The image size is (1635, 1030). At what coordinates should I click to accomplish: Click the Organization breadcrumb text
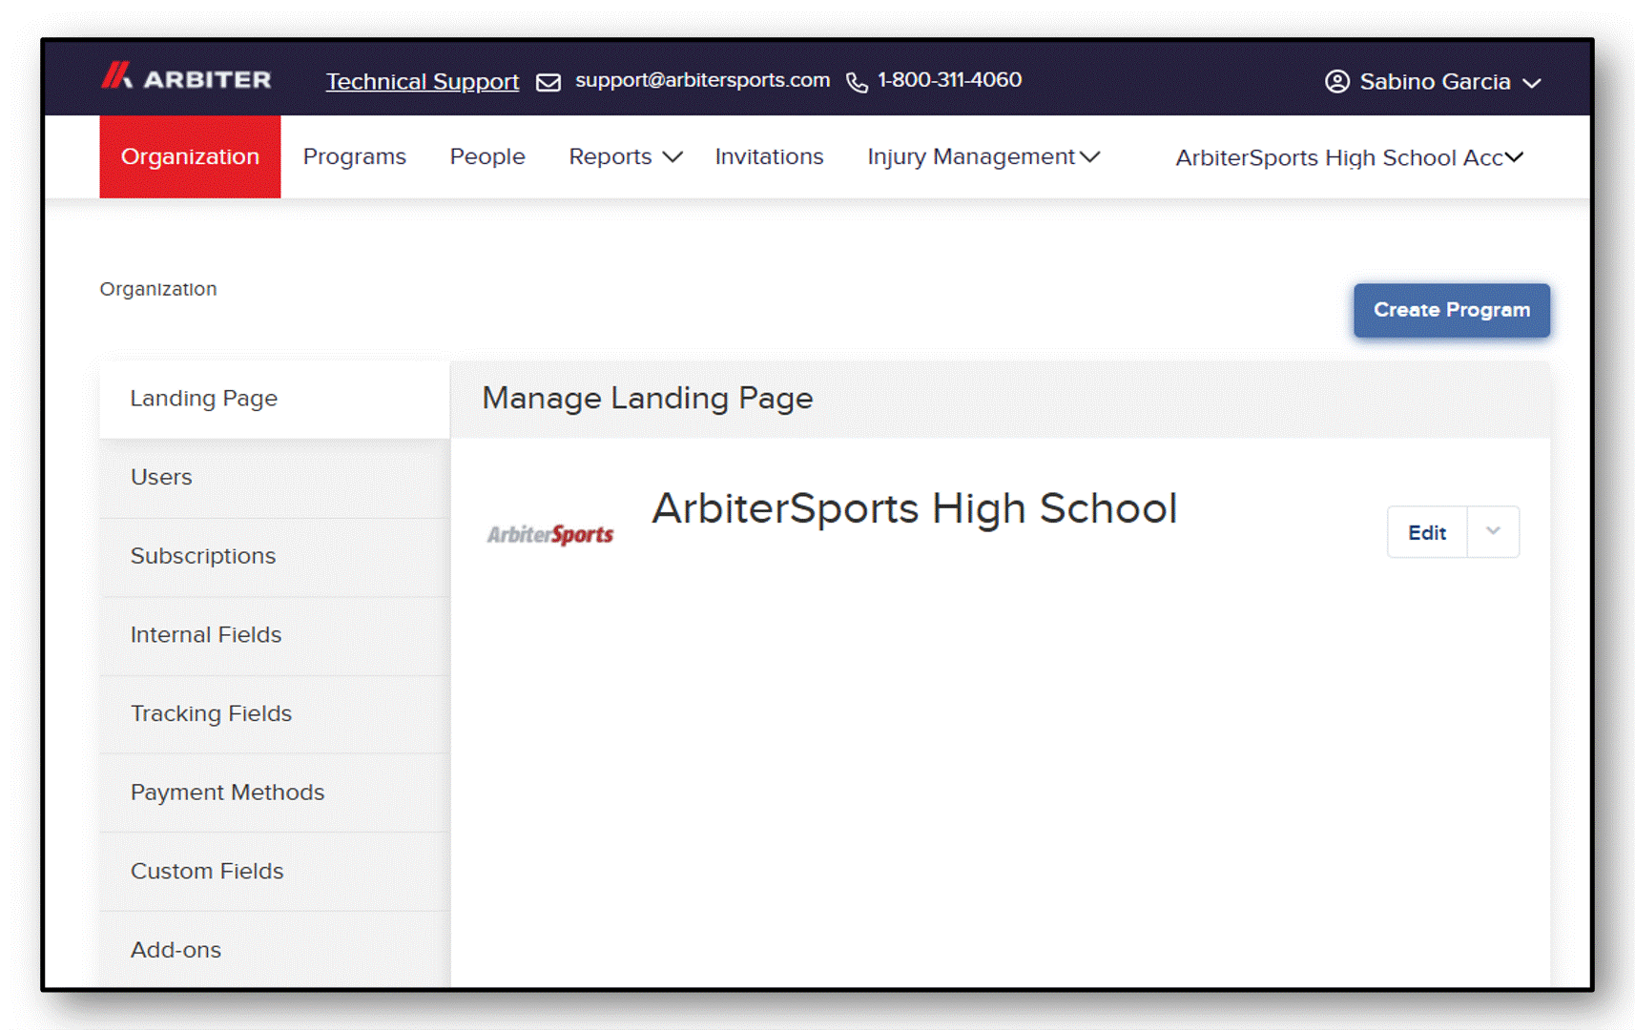click(158, 289)
